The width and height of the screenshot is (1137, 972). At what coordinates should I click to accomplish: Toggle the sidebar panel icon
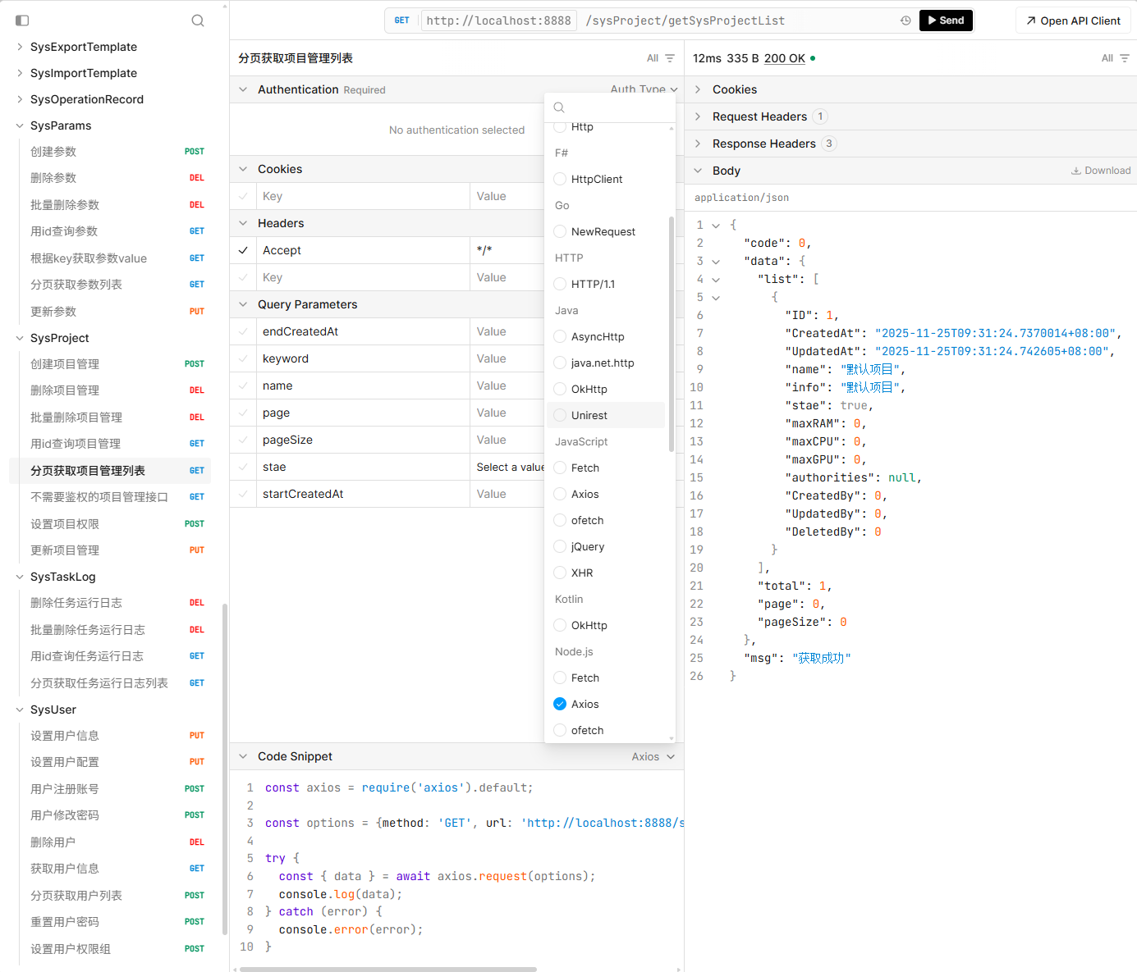[x=22, y=21]
